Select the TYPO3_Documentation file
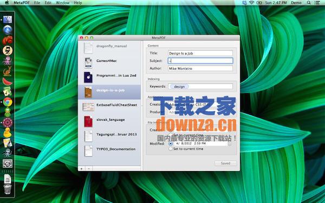This screenshot has width=325, height=203. pos(109,150)
